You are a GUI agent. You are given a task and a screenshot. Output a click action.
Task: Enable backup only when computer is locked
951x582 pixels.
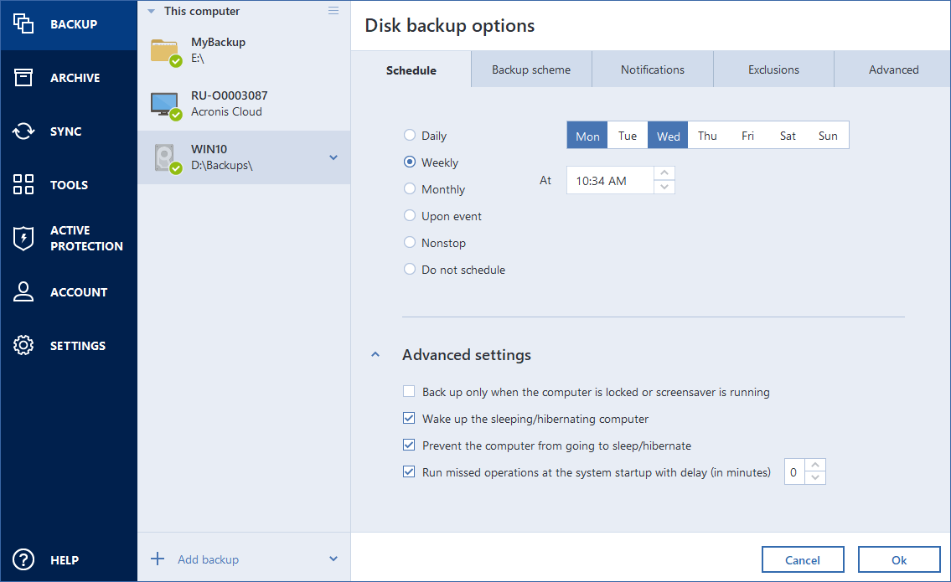point(409,392)
